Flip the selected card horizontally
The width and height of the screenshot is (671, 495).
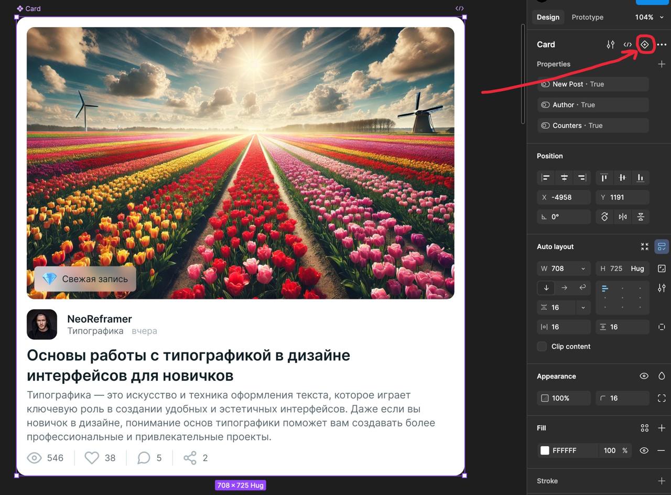click(x=622, y=217)
